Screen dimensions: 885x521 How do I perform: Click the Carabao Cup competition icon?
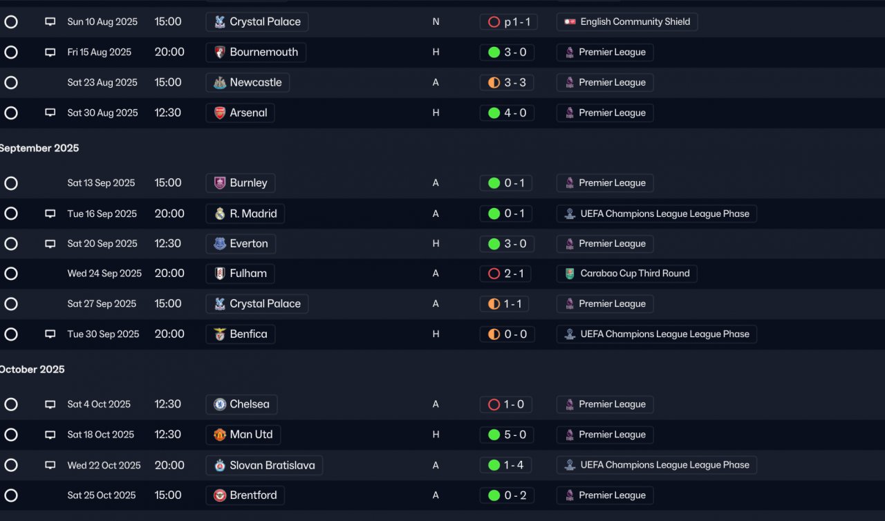570,274
